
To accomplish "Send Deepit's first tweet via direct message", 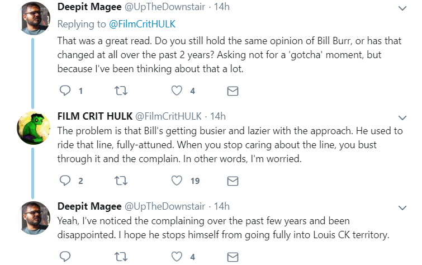I will 233,91.
